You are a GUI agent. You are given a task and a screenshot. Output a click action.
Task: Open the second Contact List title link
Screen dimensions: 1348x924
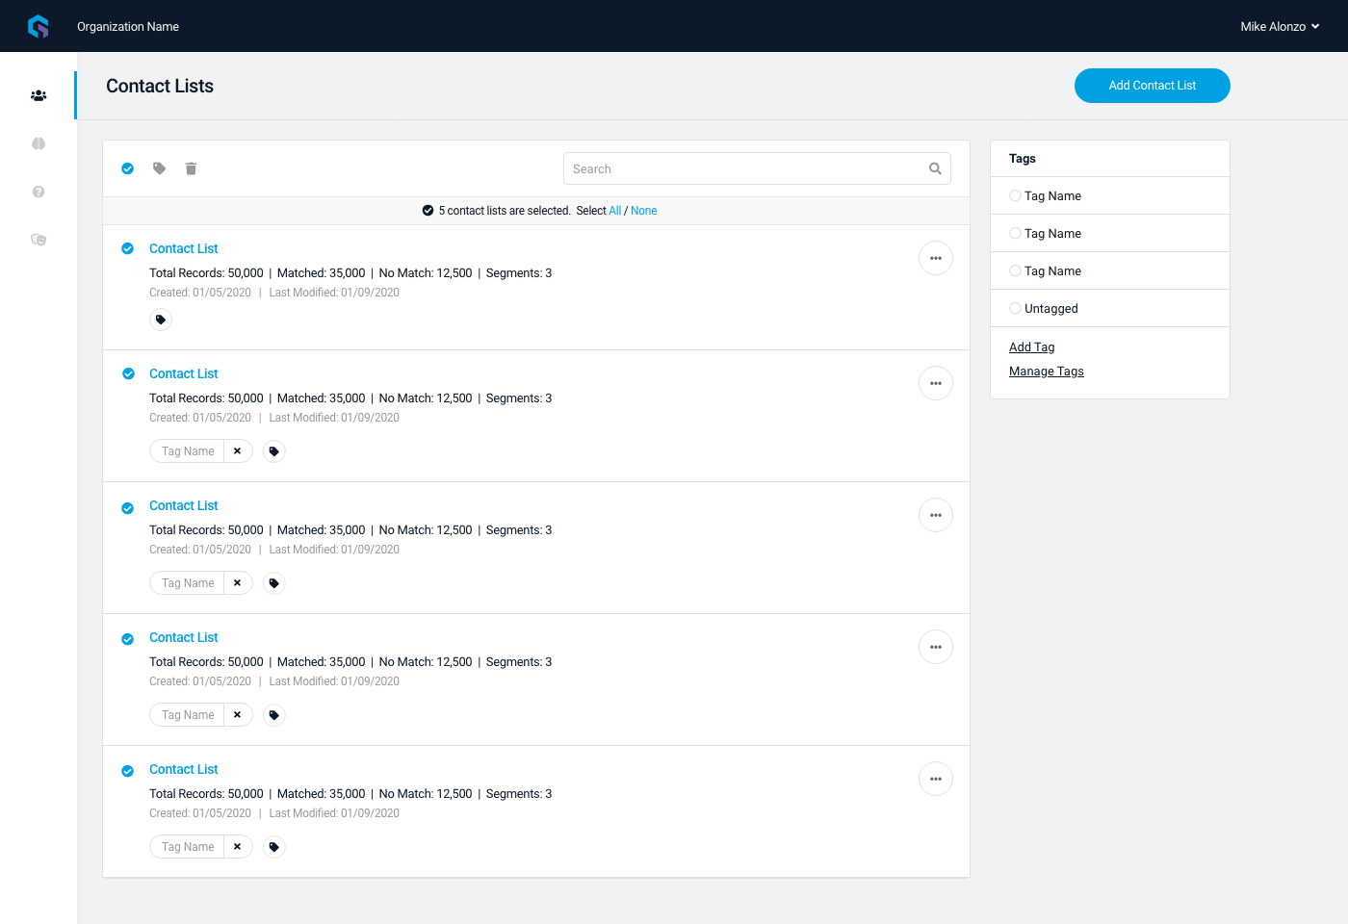(184, 373)
